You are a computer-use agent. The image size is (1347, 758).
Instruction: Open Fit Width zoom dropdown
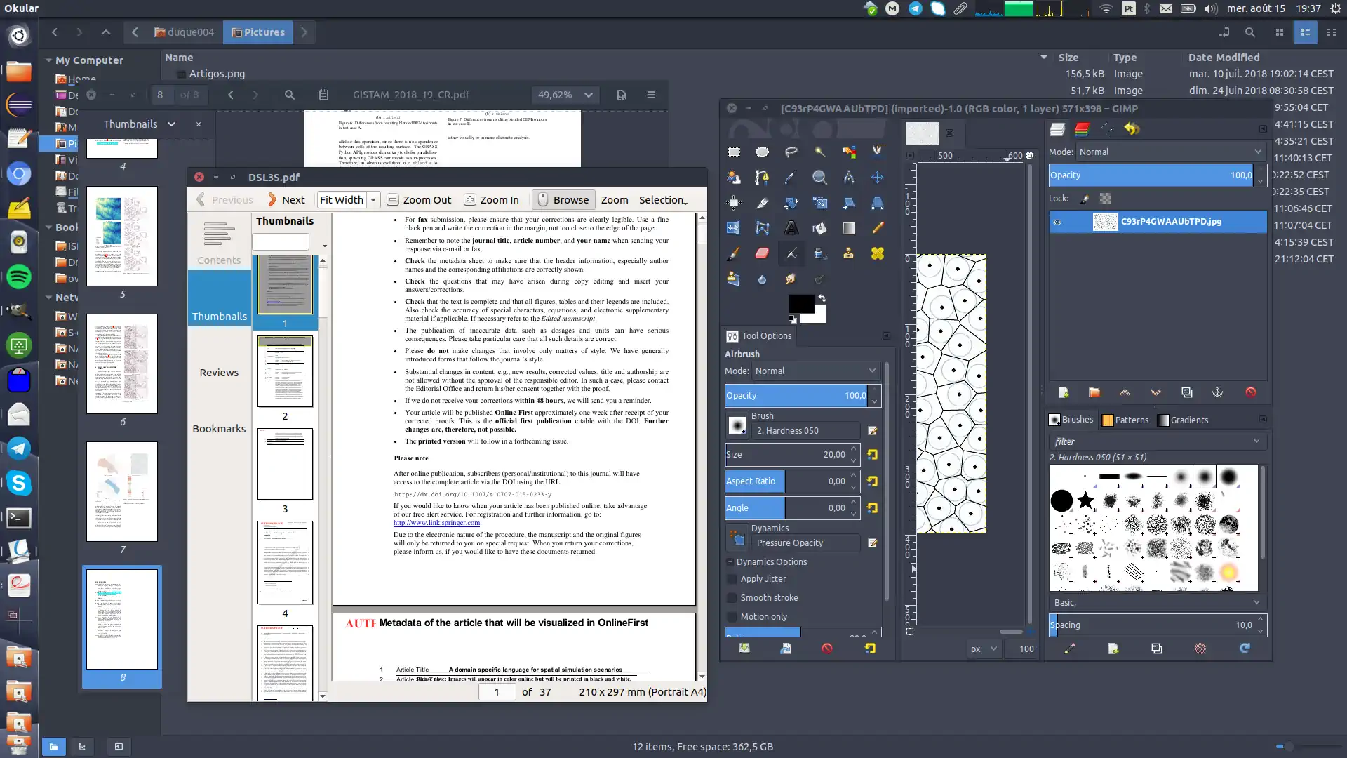coord(373,200)
